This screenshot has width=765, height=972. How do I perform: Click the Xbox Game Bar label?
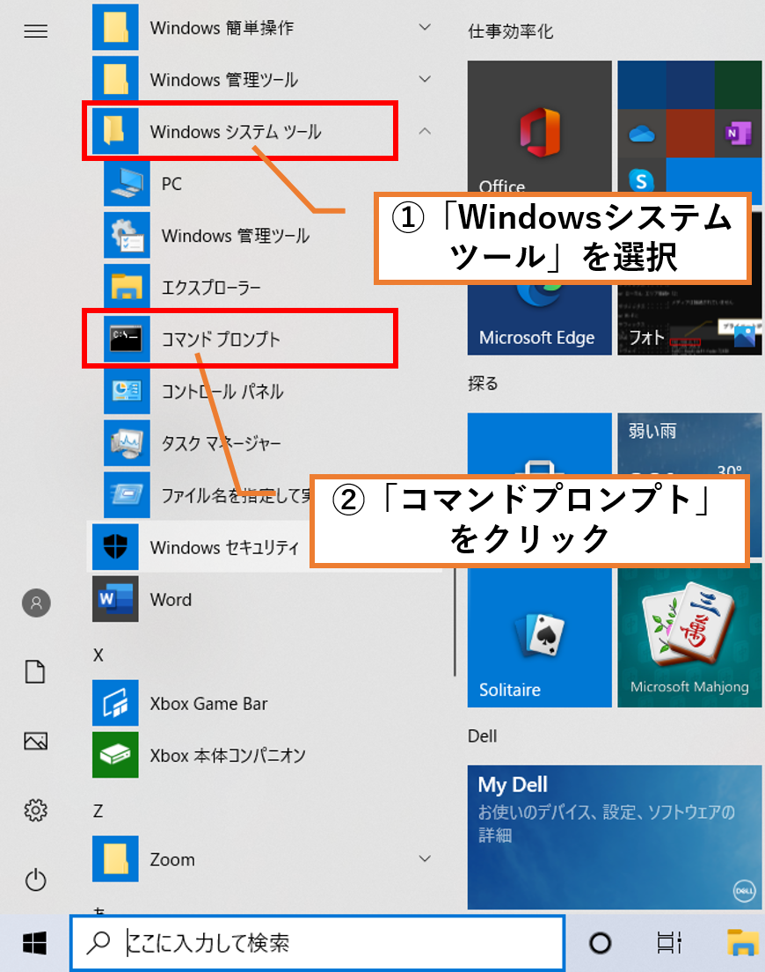point(208,704)
